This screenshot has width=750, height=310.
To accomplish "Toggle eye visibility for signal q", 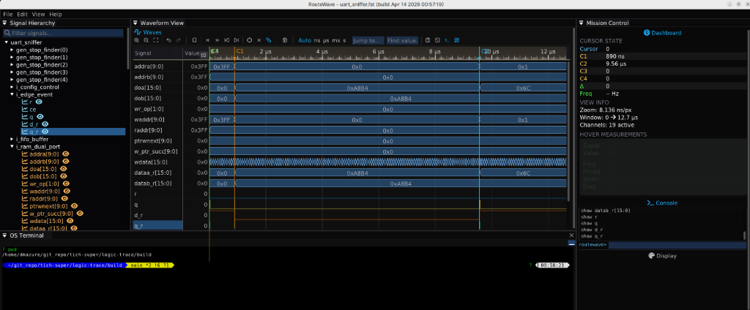I will pos(40,116).
